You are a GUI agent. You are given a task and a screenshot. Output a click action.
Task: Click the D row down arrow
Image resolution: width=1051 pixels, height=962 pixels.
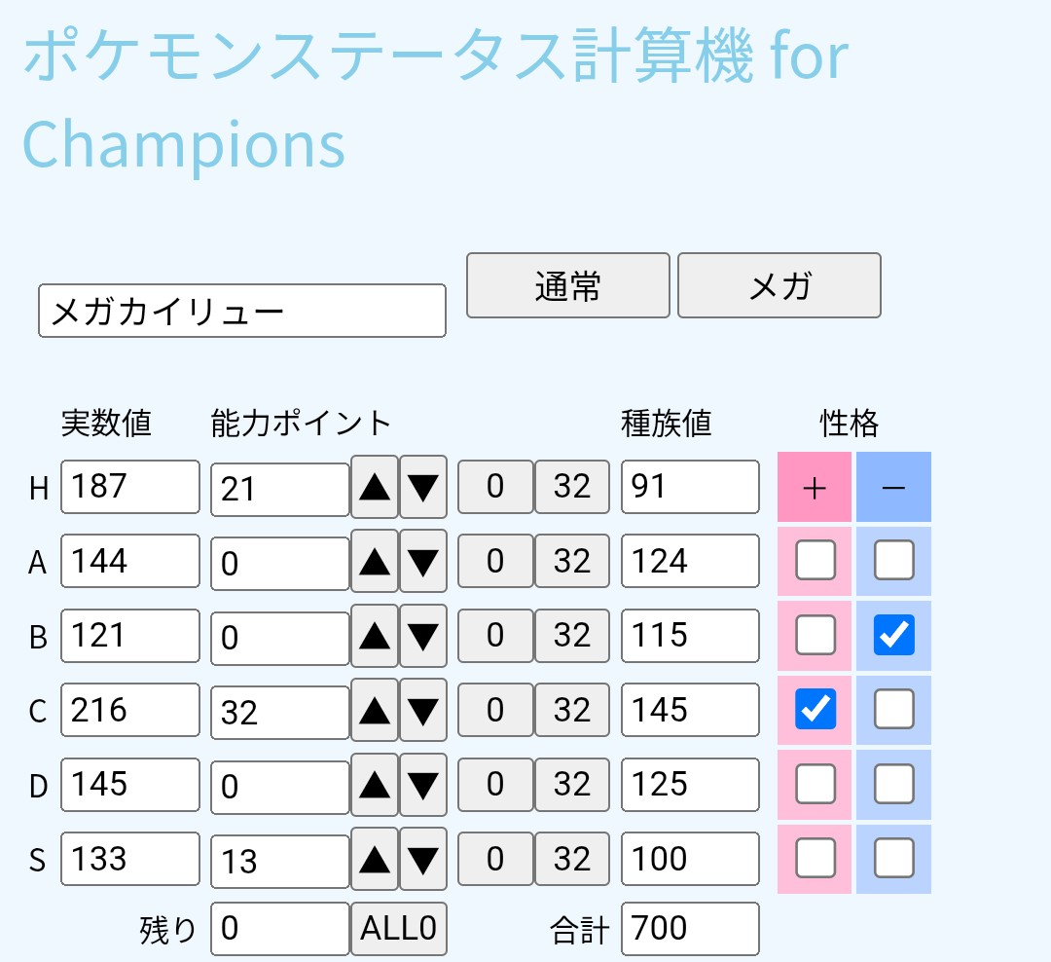(423, 785)
